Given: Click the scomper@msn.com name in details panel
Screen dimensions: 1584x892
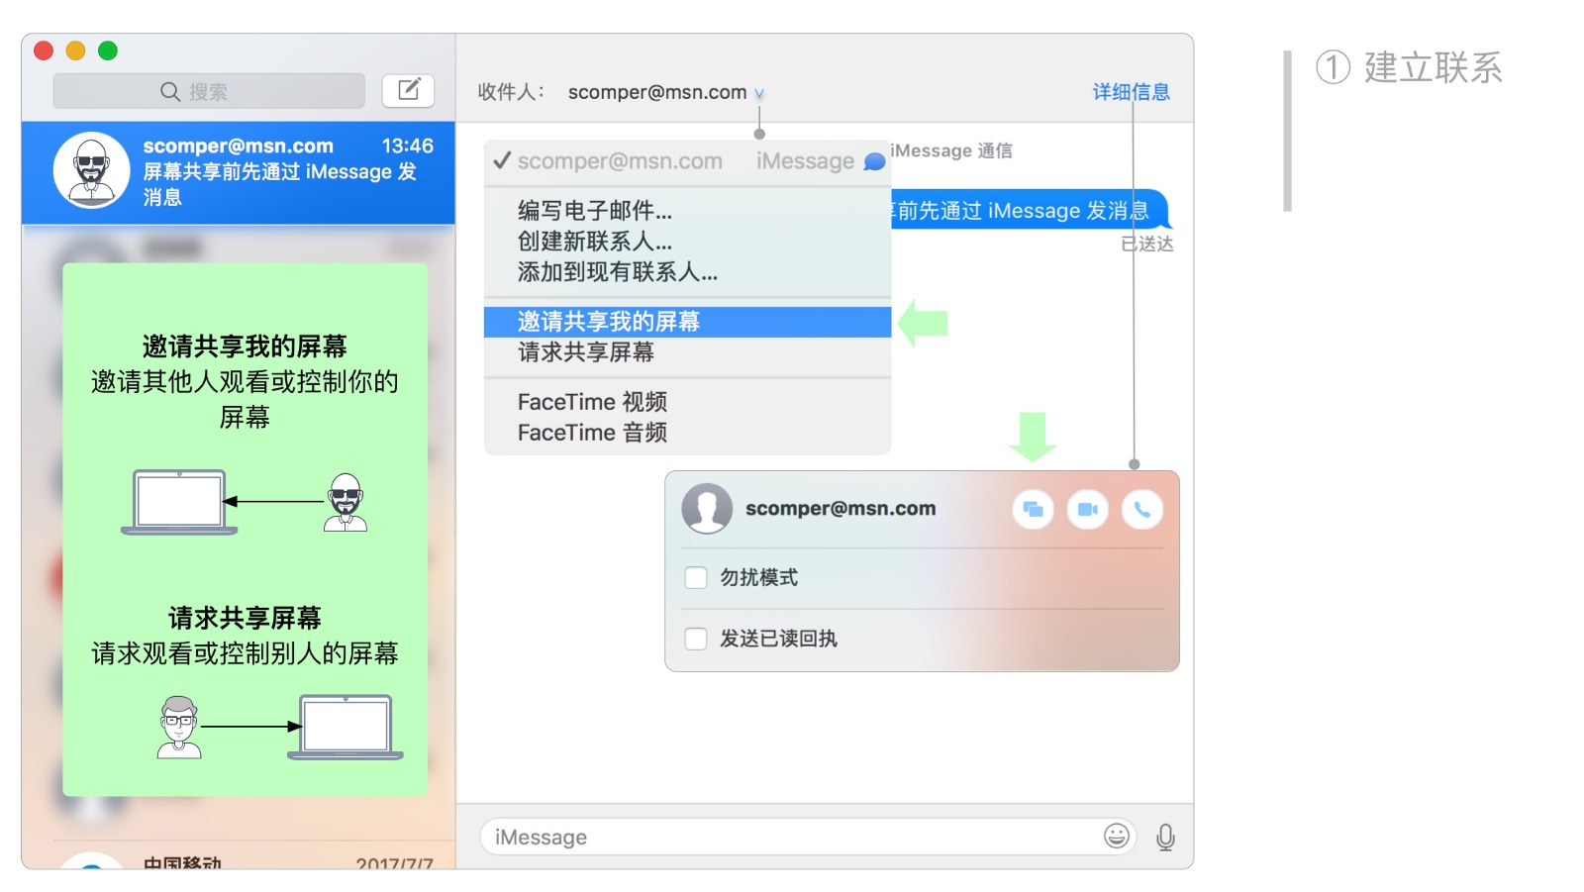Looking at the screenshot, I should point(841,508).
